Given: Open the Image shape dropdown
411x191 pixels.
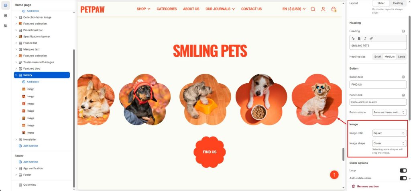Looking at the screenshot, I should click(389, 143).
